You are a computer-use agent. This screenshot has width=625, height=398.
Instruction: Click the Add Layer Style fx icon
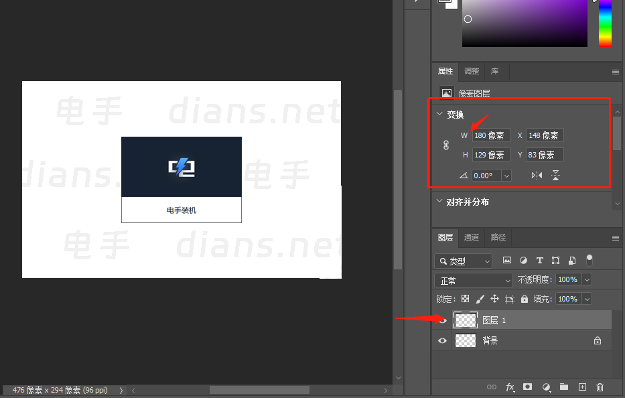510,387
